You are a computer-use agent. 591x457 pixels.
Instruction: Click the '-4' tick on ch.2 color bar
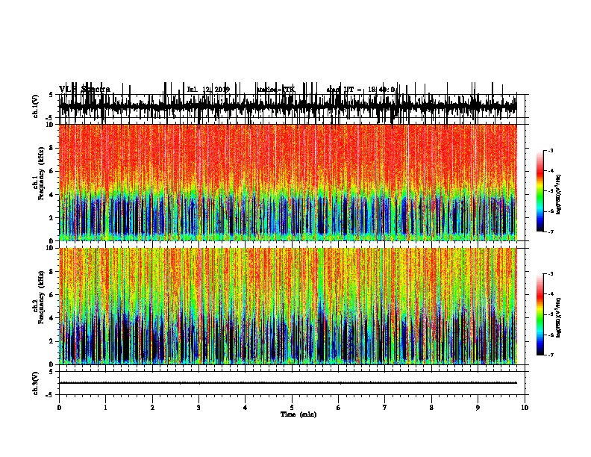tap(550, 294)
